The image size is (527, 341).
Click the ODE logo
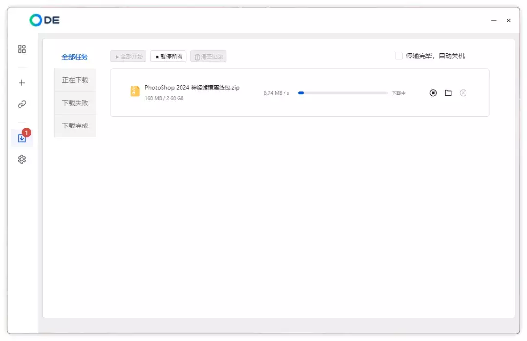tap(44, 20)
